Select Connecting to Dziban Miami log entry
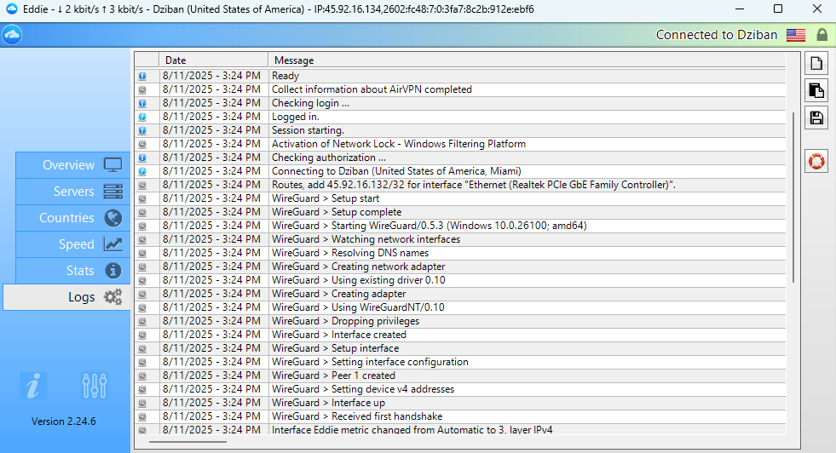 (x=460, y=172)
